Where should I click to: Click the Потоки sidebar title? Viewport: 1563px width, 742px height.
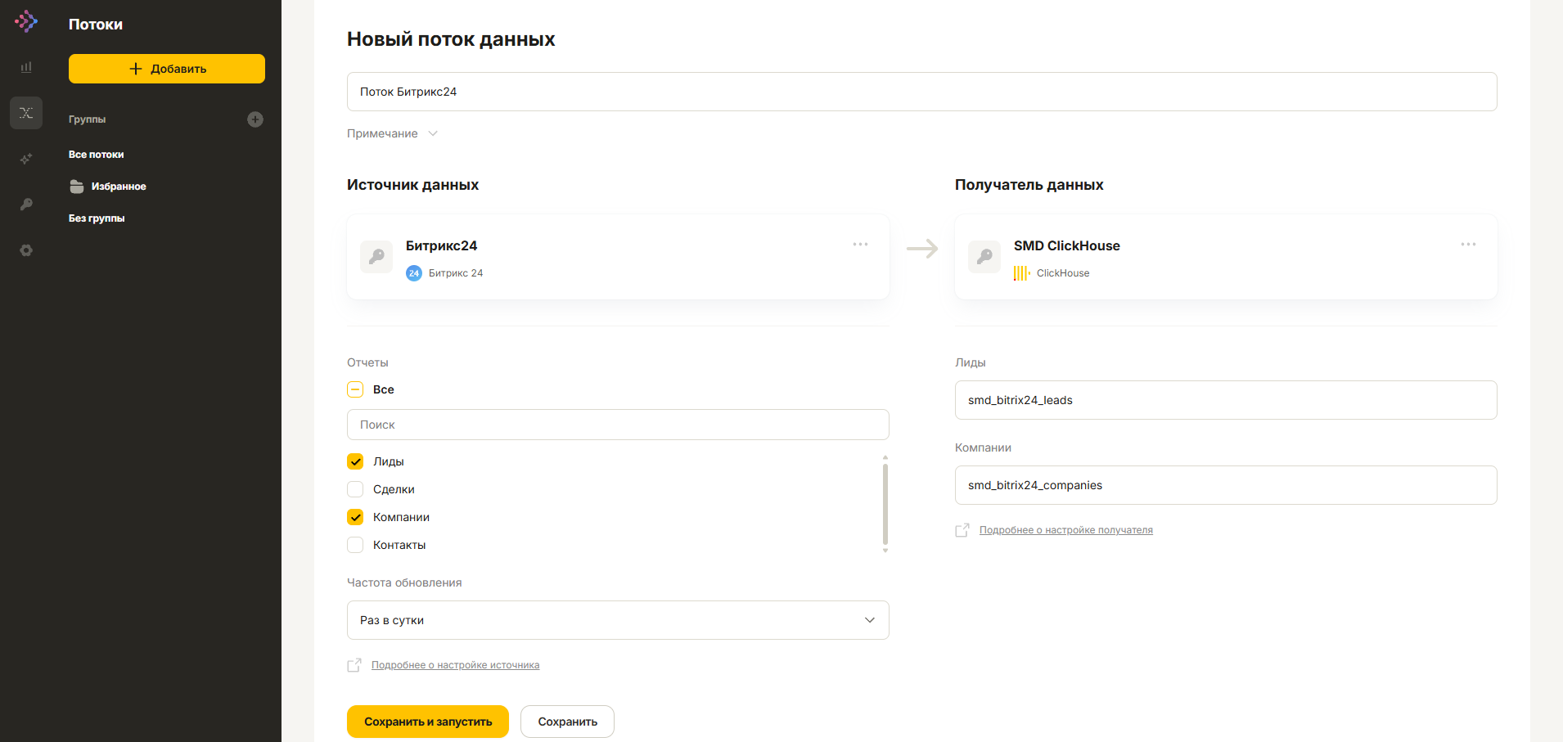(96, 25)
